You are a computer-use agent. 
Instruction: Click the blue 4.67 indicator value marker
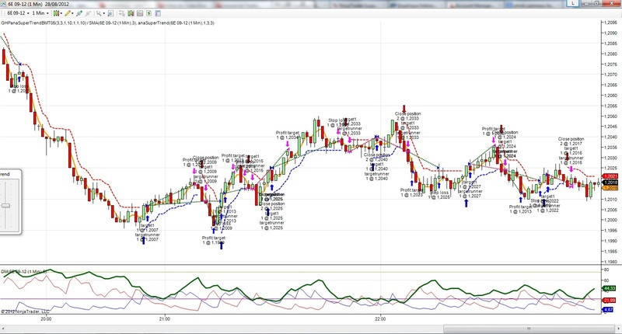click(x=609, y=309)
